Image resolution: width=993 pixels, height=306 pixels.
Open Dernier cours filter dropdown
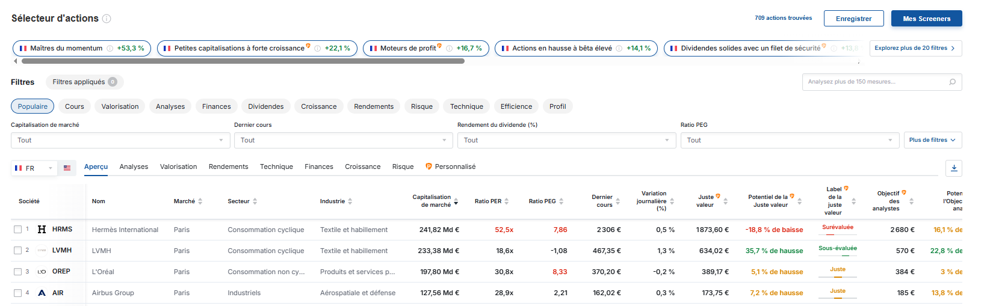coord(344,140)
